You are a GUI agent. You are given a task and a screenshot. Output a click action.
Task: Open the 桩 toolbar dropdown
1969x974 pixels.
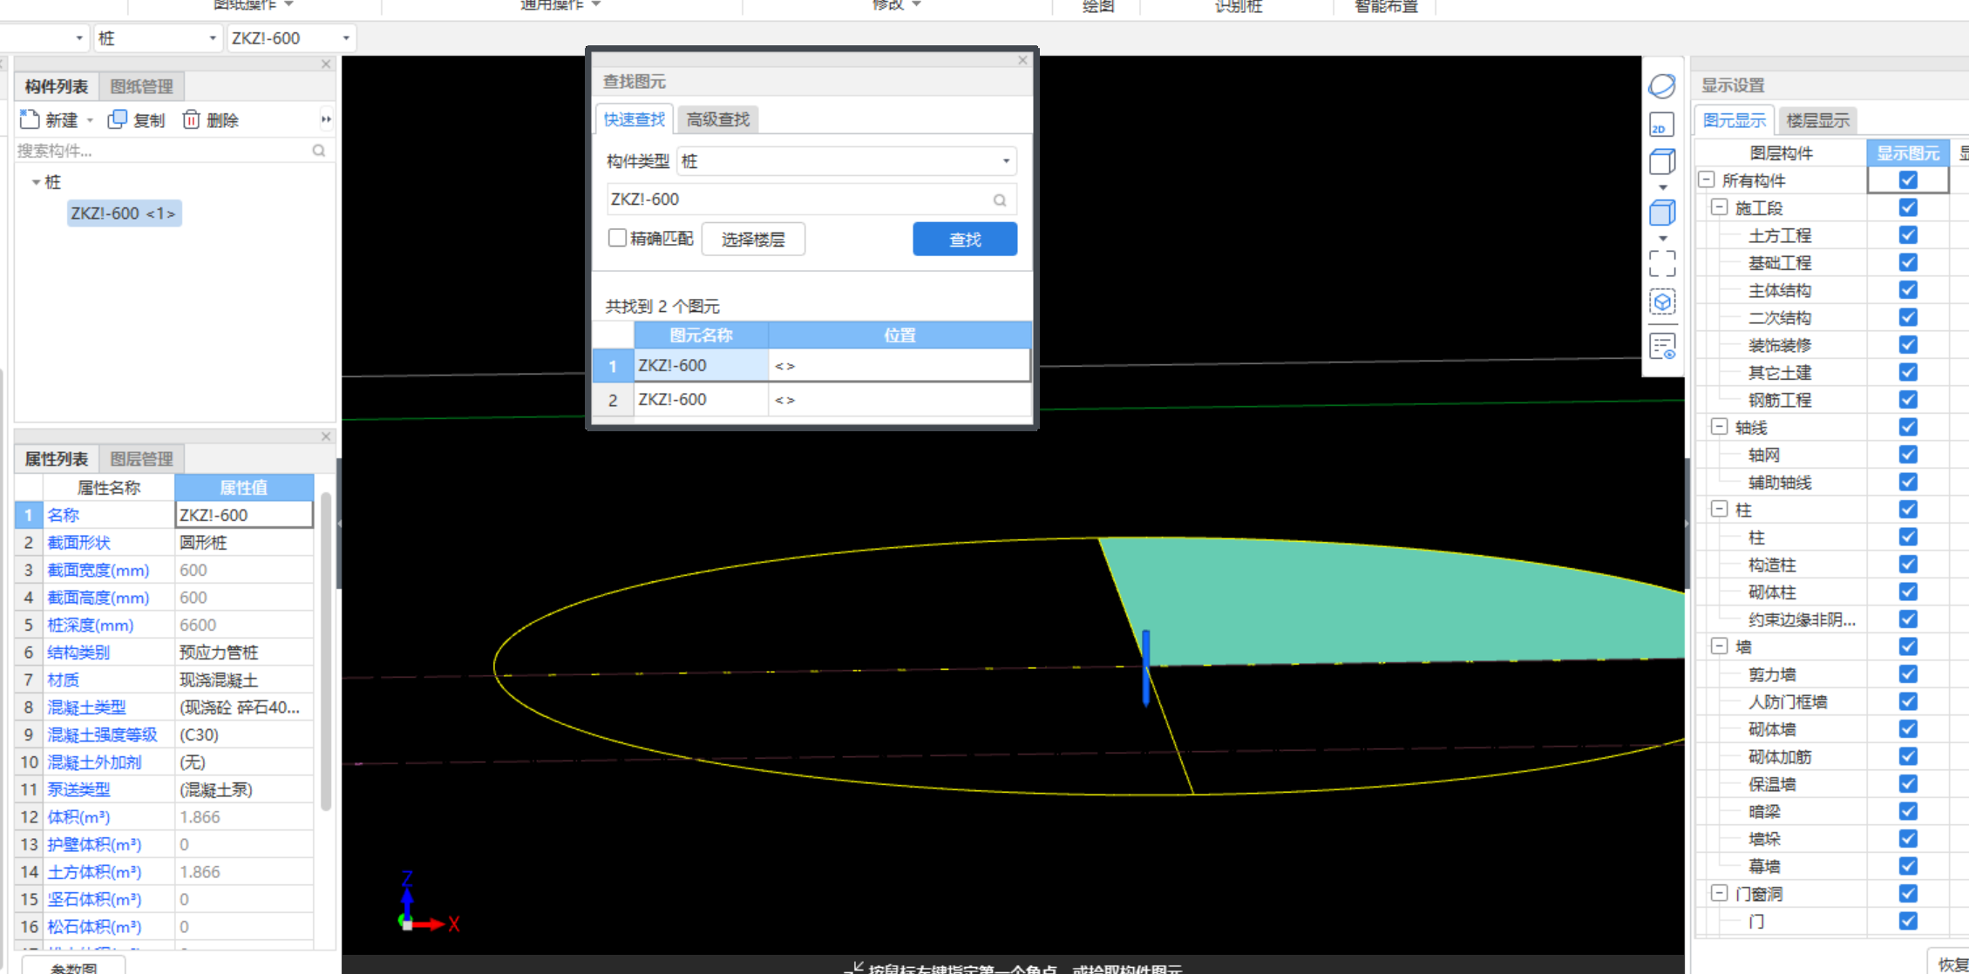(213, 38)
